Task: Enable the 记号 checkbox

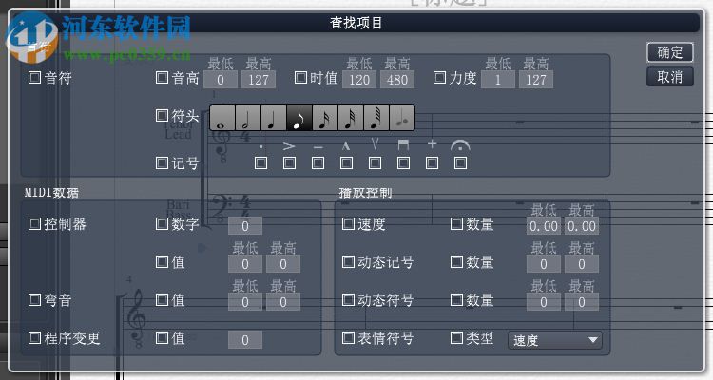Action: [162, 162]
